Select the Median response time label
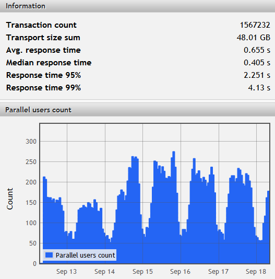The height and width of the screenshot is (279, 275). [x=49, y=63]
